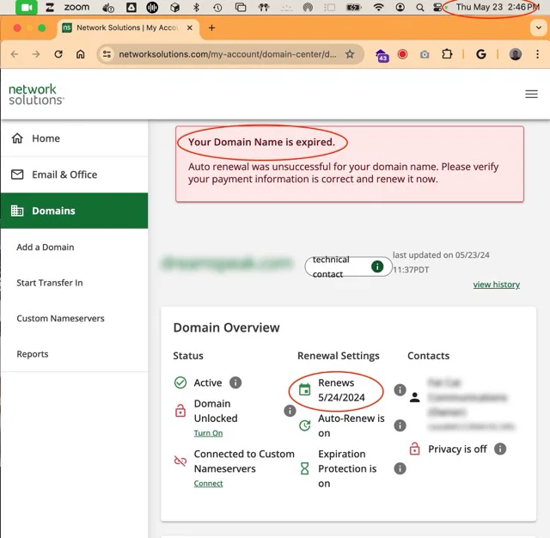Click the broken link nameservers icon
The image size is (550, 538).
coord(180,461)
